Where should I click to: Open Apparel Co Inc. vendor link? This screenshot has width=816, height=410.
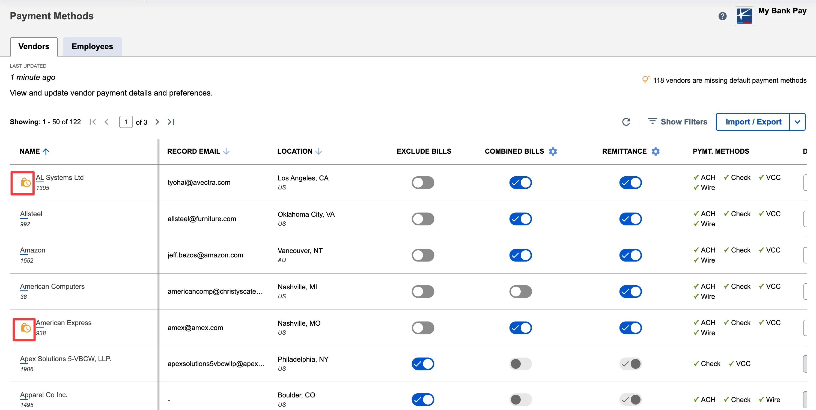(44, 395)
